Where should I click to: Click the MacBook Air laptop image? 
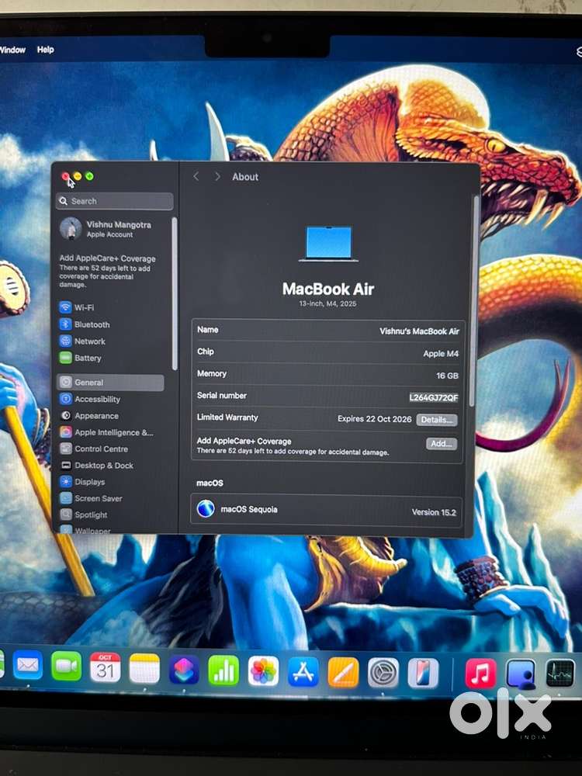coord(328,244)
